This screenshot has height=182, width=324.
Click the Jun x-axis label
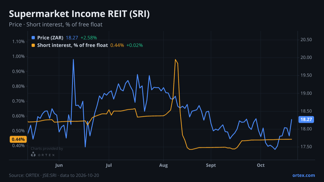point(59,165)
